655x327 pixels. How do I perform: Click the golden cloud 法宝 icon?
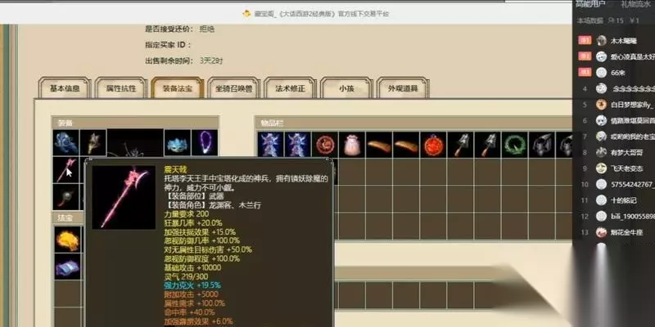point(67,240)
